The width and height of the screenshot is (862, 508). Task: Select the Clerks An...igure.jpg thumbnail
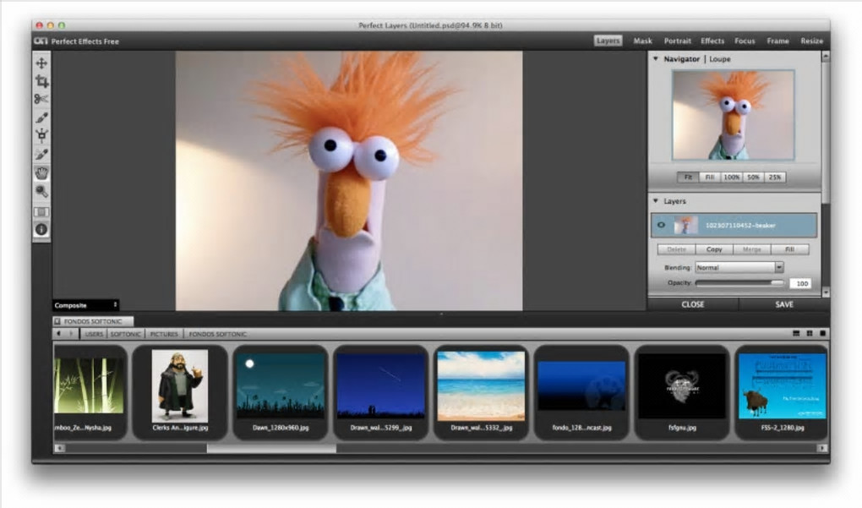(x=180, y=391)
